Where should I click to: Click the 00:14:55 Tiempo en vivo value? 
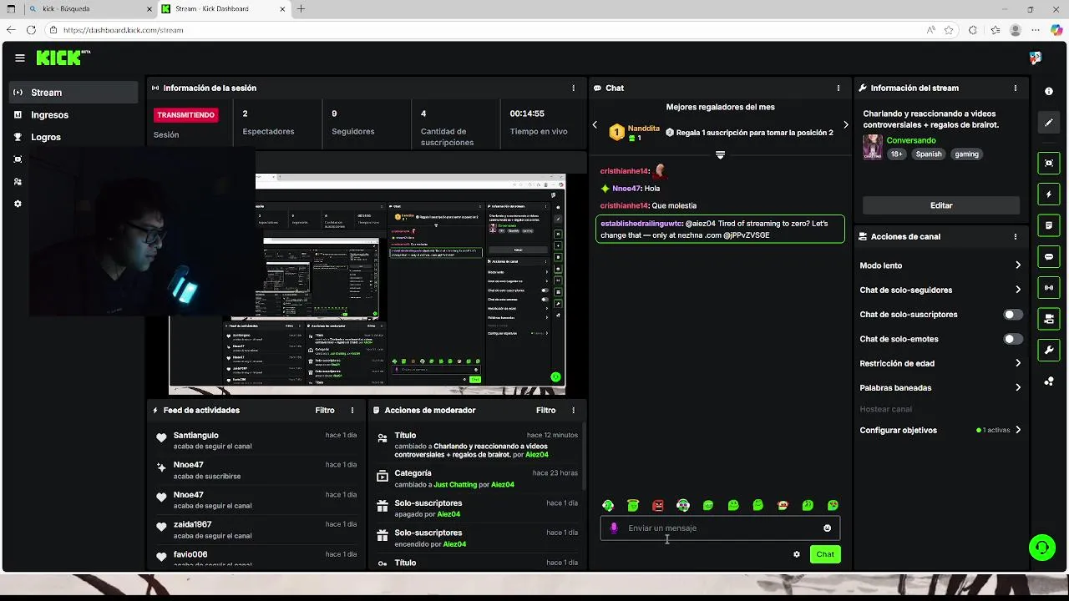[527, 114]
